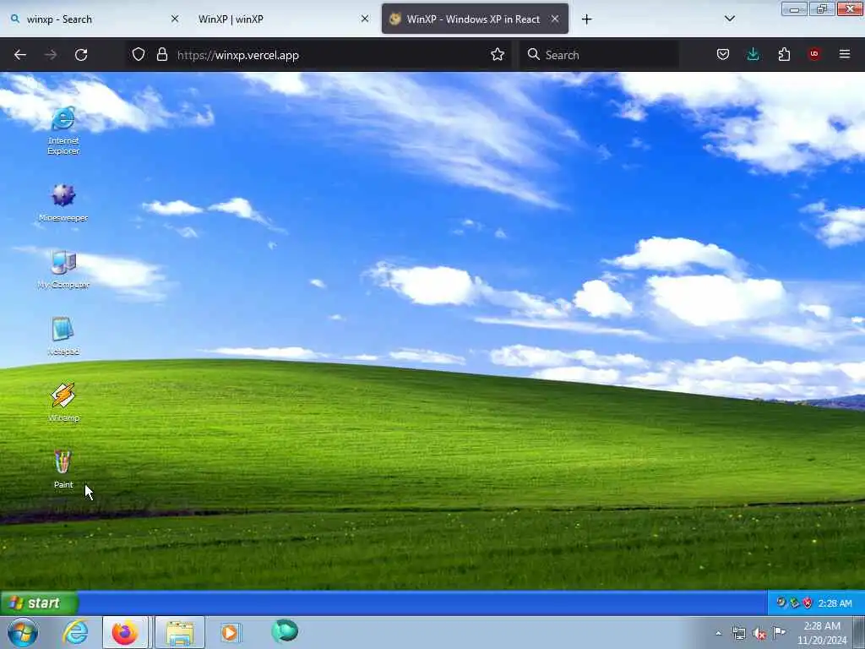Open the Save to Pocket icon

[723, 54]
